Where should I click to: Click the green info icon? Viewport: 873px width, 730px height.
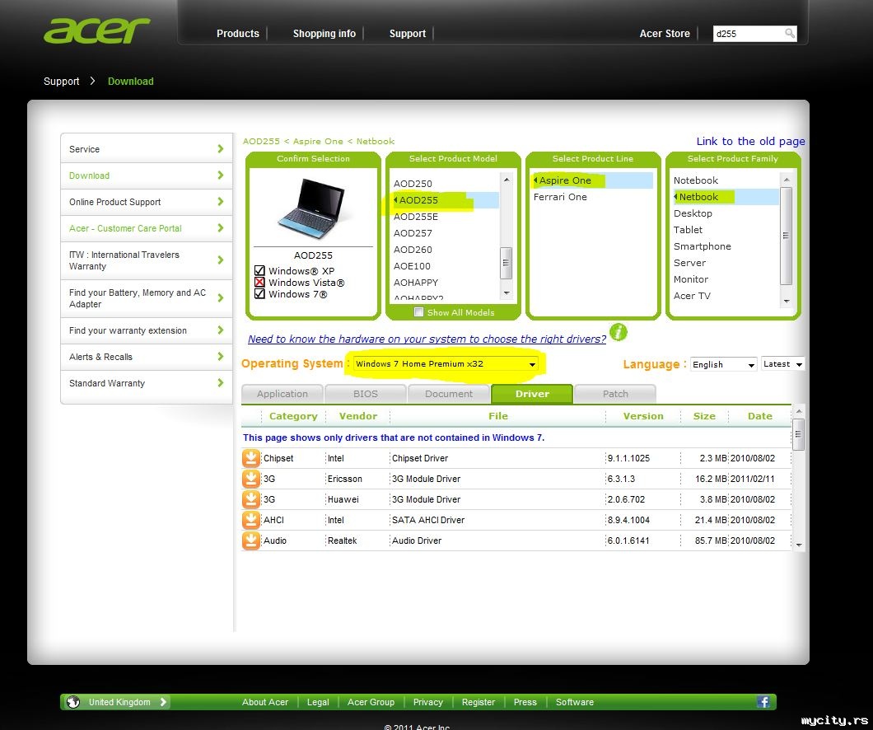pos(618,332)
